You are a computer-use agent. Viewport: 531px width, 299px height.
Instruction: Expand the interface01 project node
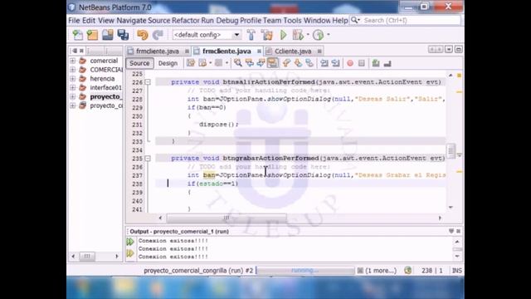72,87
